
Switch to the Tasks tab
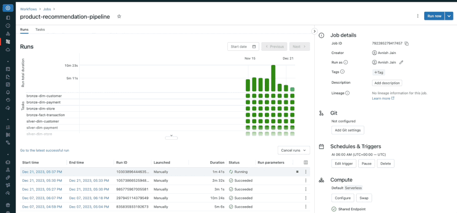click(x=40, y=29)
